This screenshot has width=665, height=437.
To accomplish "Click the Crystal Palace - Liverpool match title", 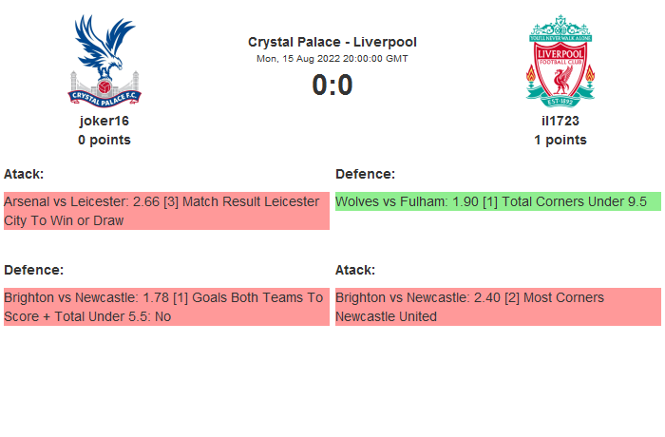I will point(332,42).
